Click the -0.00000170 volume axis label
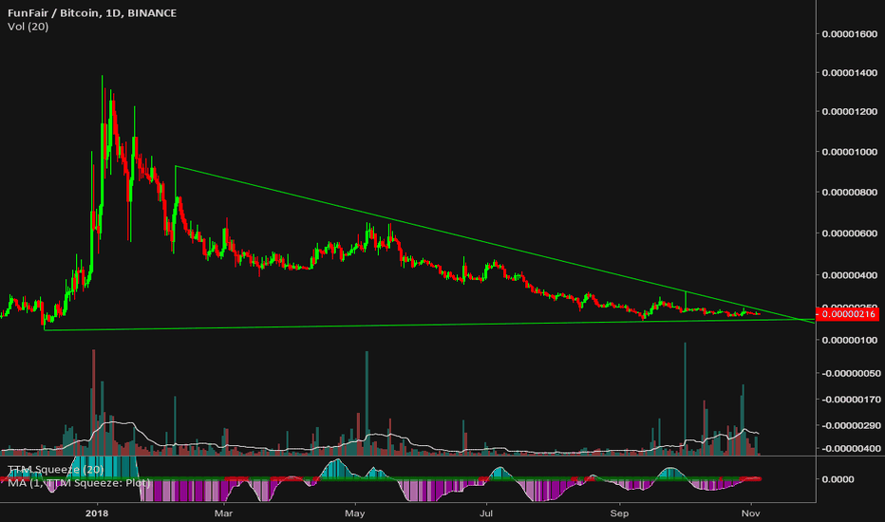The width and height of the screenshot is (885, 522). (850, 400)
